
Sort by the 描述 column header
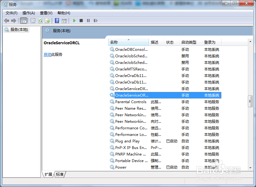tap(156, 42)
